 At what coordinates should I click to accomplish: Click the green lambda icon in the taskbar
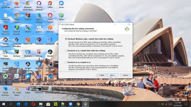(x=56, y=104)
